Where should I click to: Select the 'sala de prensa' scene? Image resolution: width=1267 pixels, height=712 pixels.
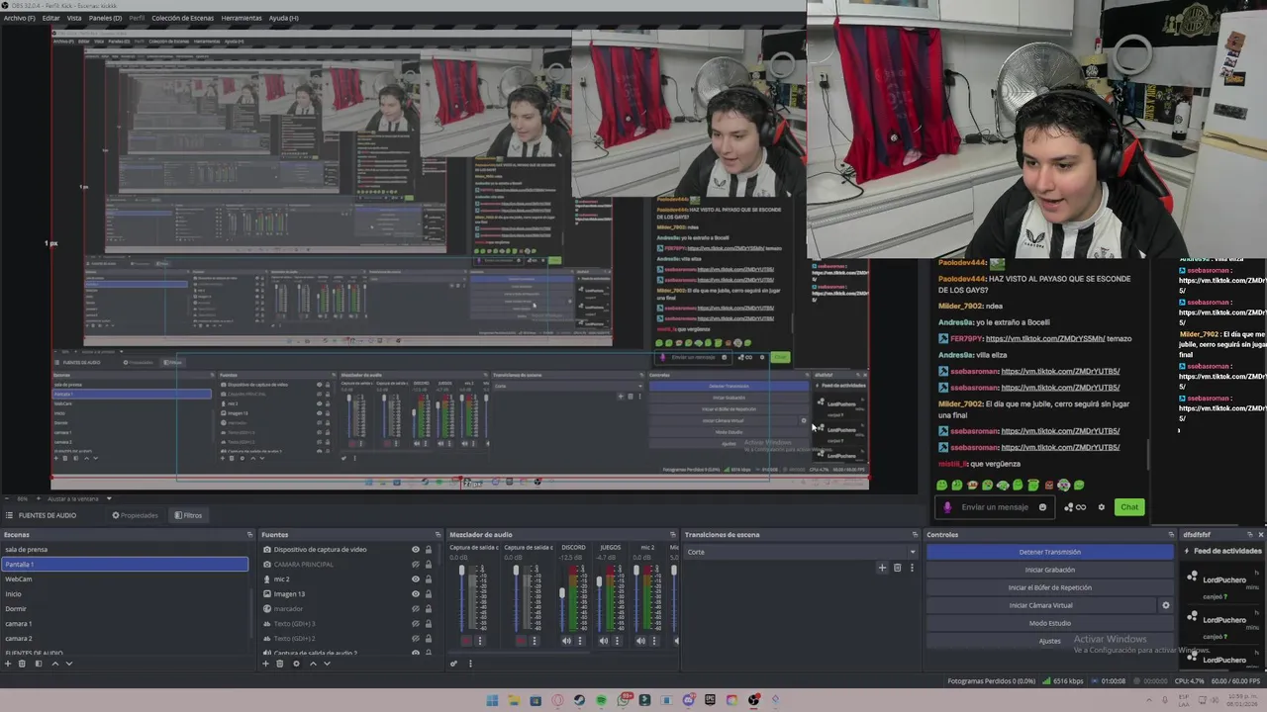[124, 549]
